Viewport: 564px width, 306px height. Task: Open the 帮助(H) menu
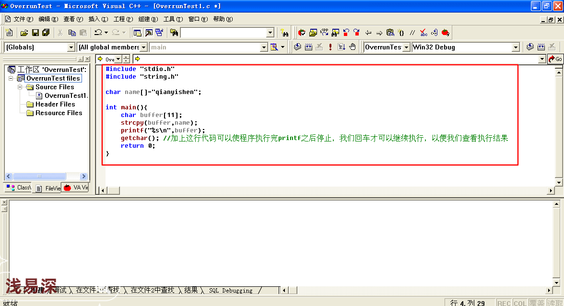click(223, 19)
